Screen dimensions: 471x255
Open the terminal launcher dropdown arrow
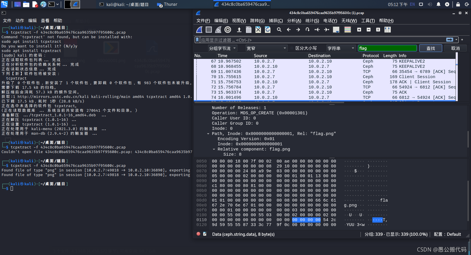pos(58,4)
